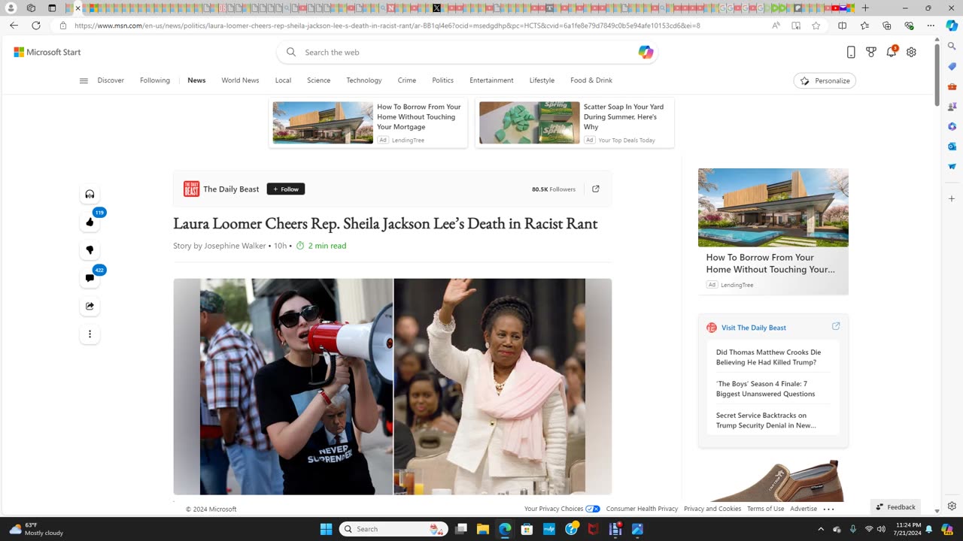Open the Edge sidebar Tools briefcase icon
Image resolution: width=963 pixels, height=541 pixels.
[952, 86]
